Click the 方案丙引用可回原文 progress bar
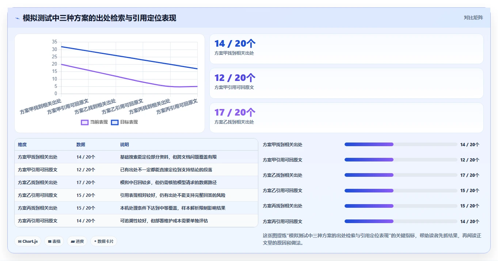498x261 pixels. click(x=401, y=221)
